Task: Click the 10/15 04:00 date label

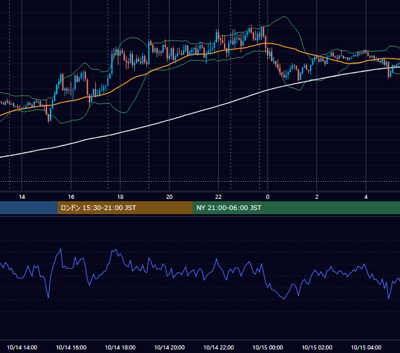Action: (x=366, y=347)
